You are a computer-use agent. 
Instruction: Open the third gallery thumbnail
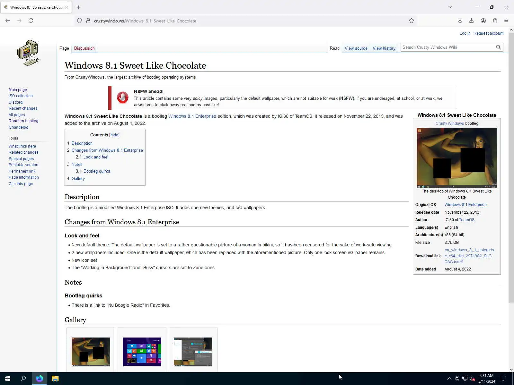click(x=193, y=352)
